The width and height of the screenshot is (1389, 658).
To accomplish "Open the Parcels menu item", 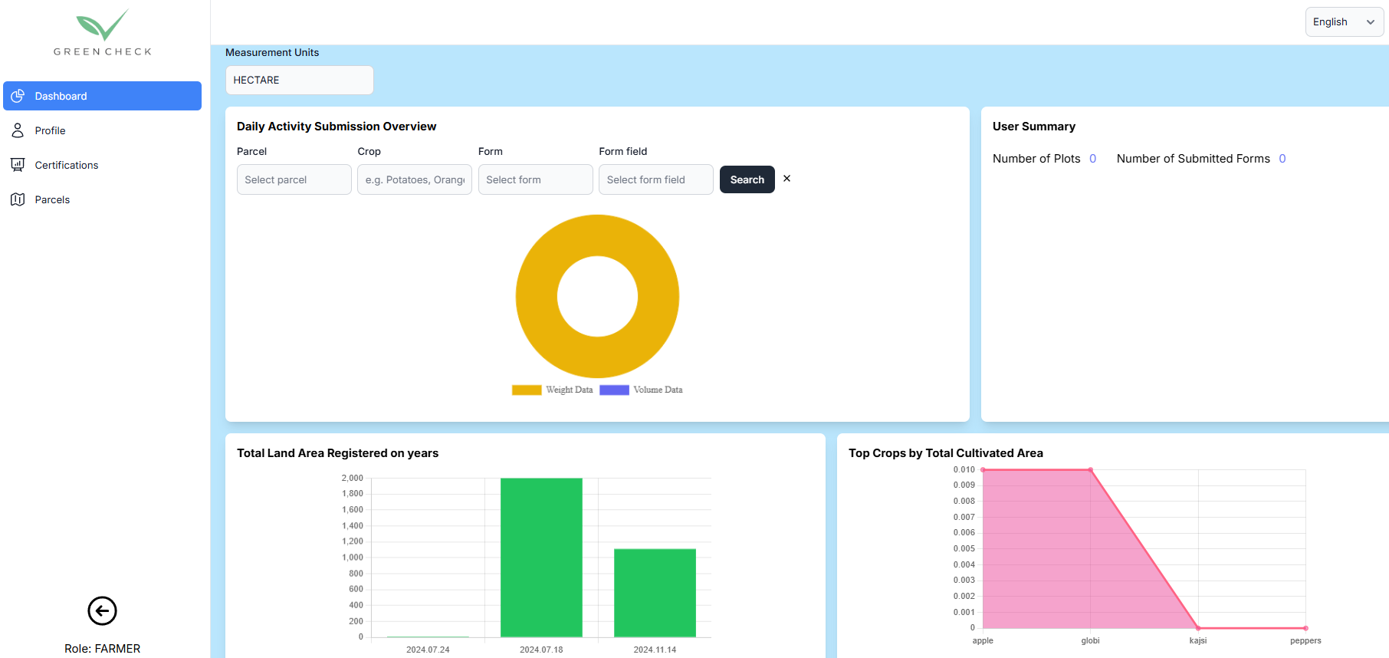I will tap(52, 199).
